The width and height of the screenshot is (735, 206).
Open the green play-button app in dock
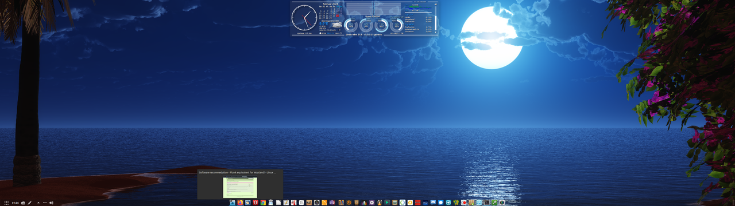pos(387,203)
